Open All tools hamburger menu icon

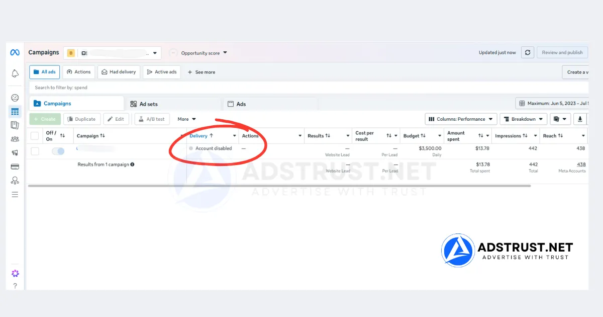pyautogui.click(x=15, y=194)
